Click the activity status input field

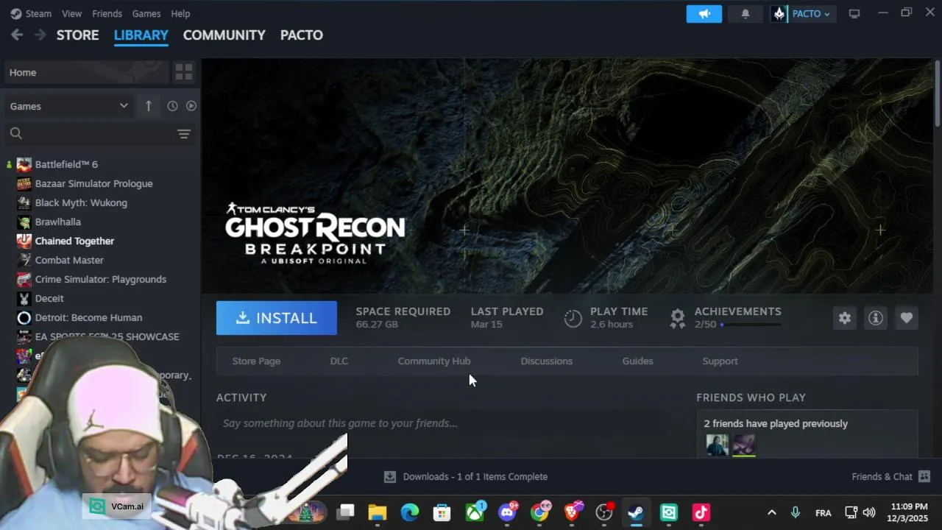442,423
